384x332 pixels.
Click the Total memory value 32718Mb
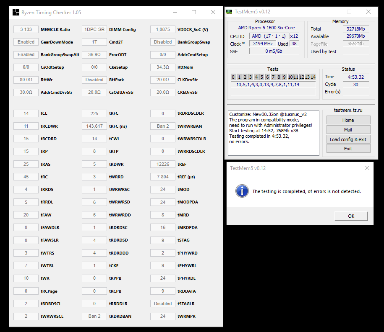coord(355,29)
